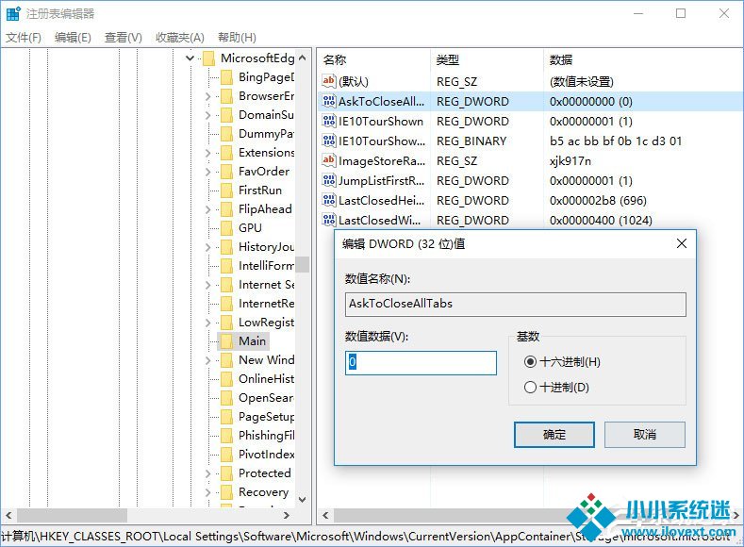Image resolution: width=744 pixels, height=547 pixels.
Task: Click the tree pane scroll-right arrow
Action: [x=286, y=515]
